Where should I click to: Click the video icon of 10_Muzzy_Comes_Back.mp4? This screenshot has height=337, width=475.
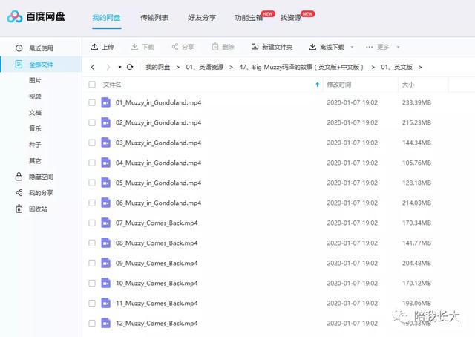105,283
